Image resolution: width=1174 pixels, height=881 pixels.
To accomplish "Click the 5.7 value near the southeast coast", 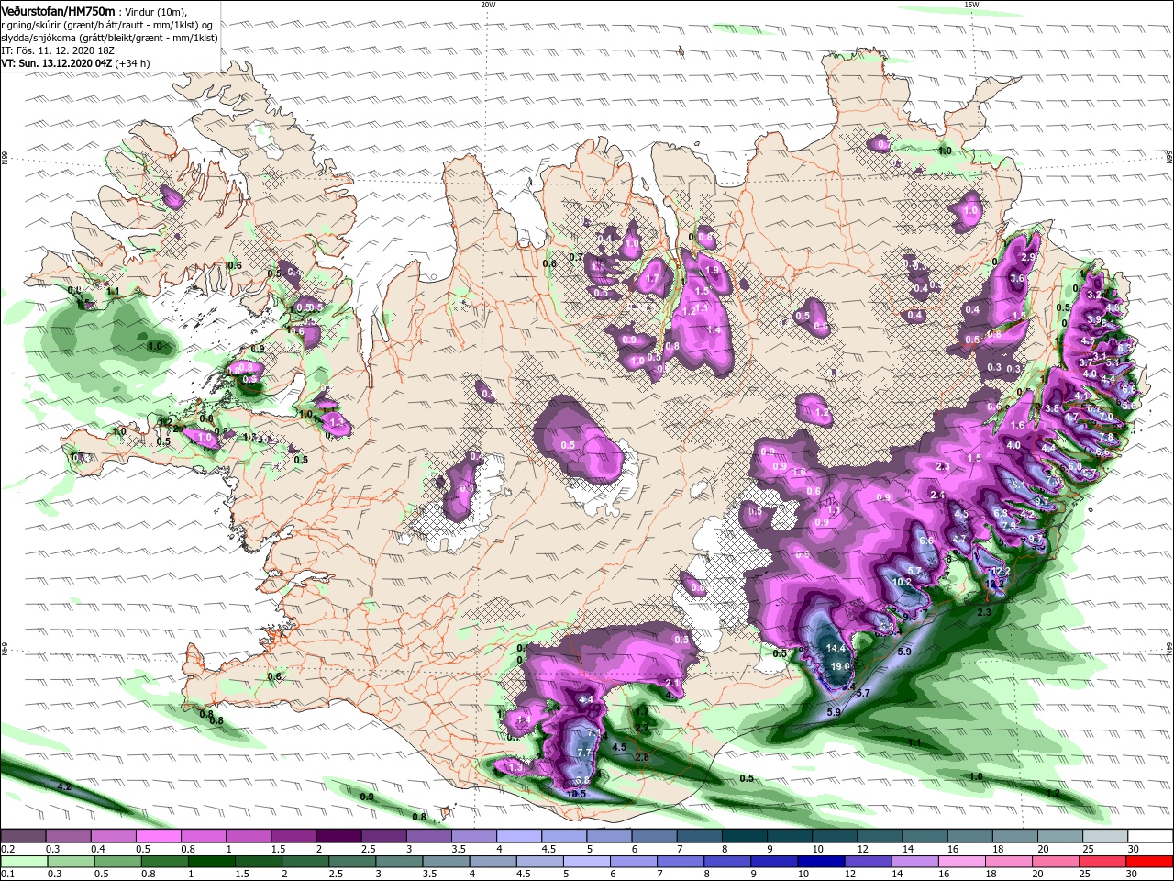I will coord(862,693).
